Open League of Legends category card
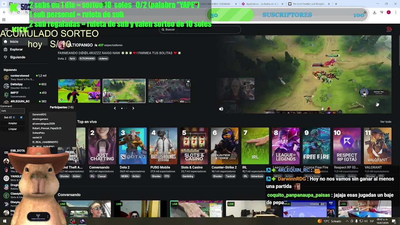 (286, 146)
